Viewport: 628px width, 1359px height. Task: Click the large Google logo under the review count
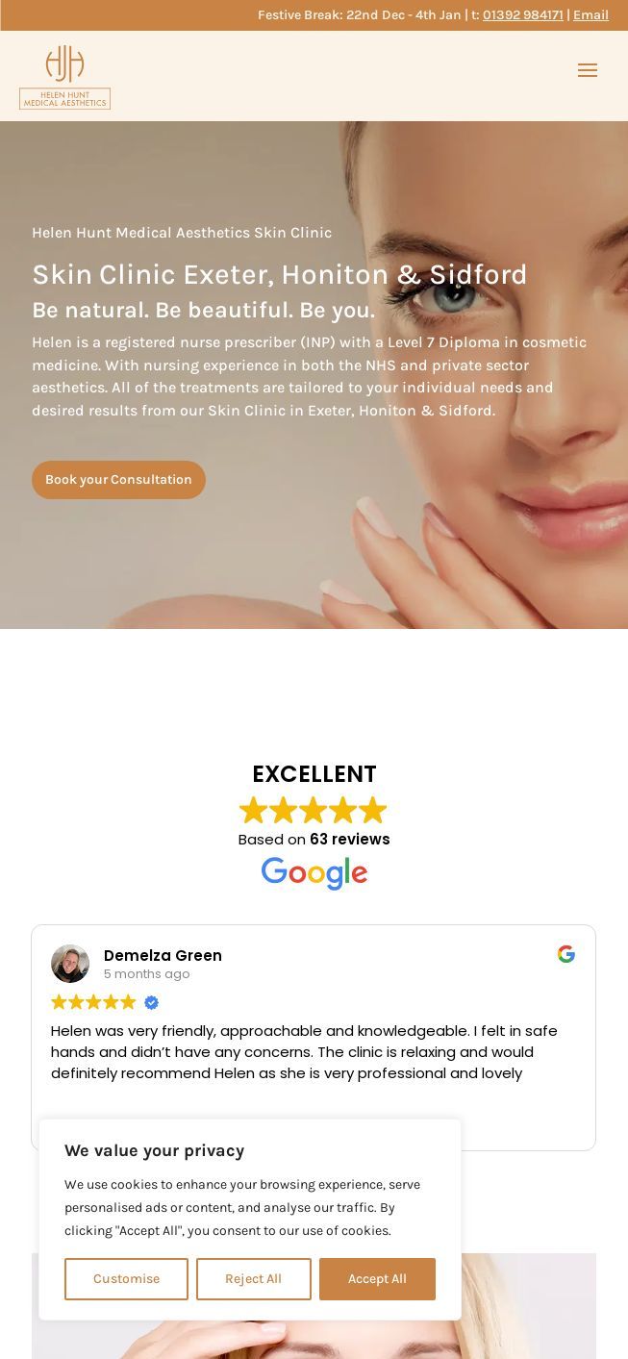[x=314, y=873]
